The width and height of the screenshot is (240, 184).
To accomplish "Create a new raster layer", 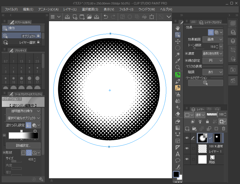I will pyautogui.click(x=187, y=128).
